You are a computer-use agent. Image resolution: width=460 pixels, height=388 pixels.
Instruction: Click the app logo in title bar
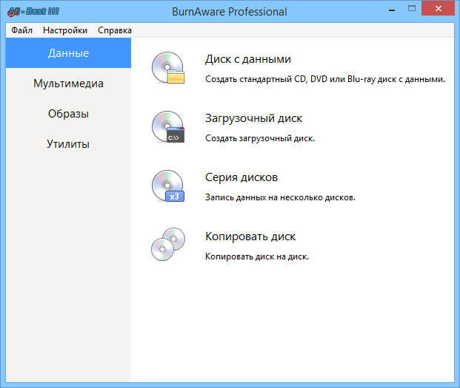tap(33, 12)
